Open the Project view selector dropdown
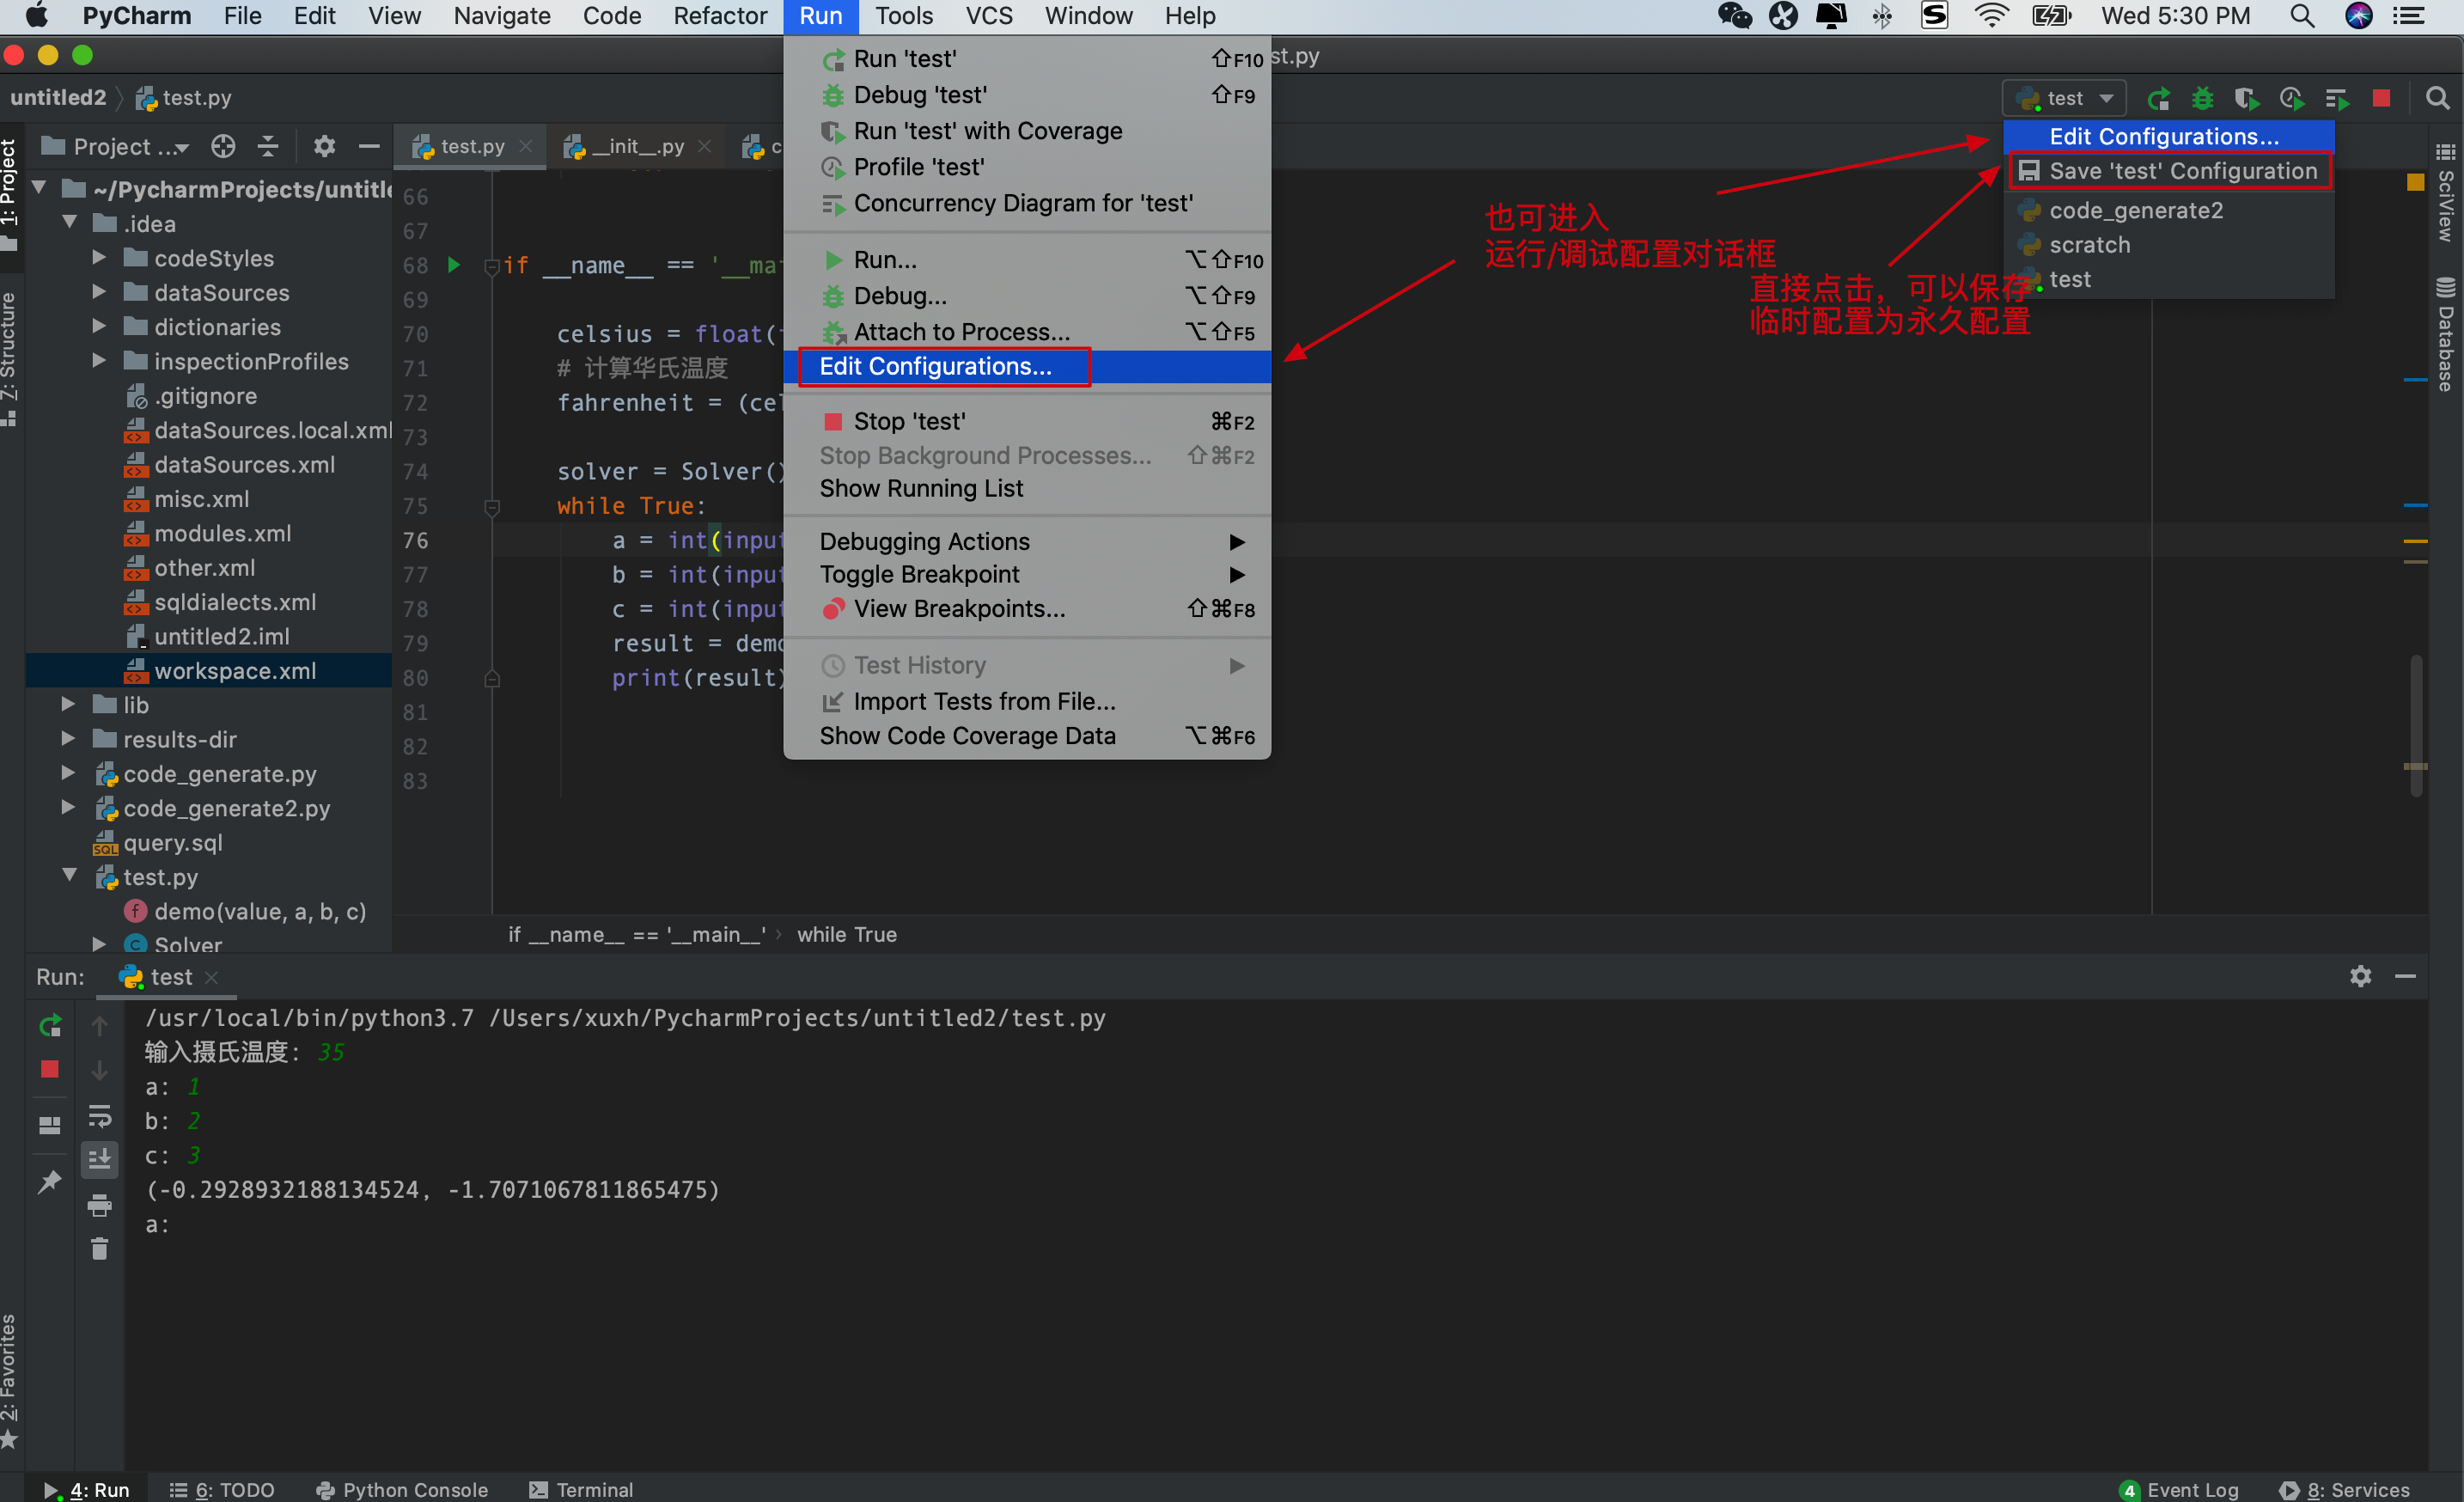This screenshot has height=1502, width=2464. (115, 146)
